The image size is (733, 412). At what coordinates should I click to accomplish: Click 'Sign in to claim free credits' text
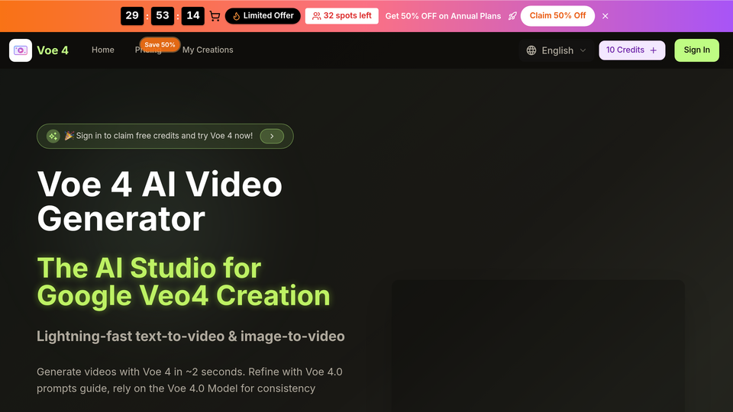165,136
